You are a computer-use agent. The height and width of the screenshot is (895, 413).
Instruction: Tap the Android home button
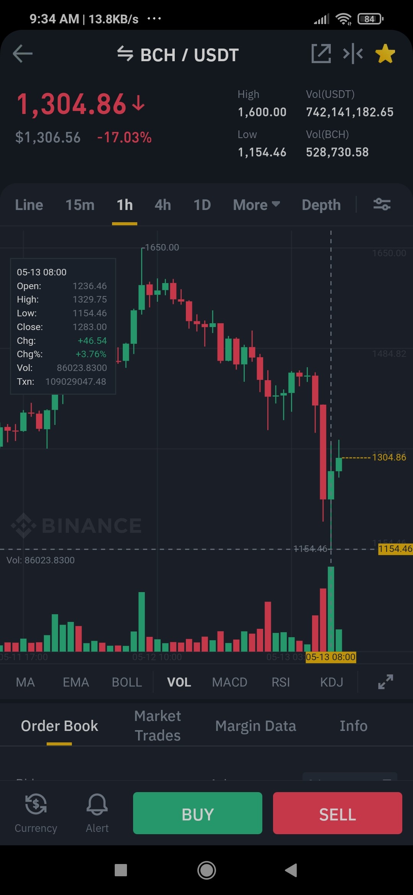[x=206, y=870]
